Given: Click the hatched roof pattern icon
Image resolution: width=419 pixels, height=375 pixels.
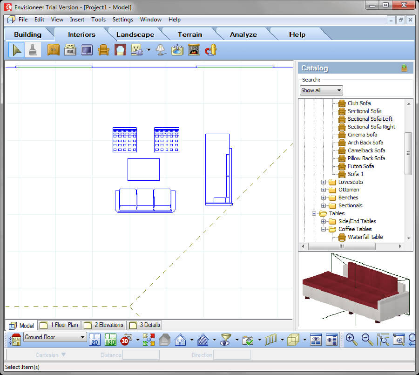Looking at the screenshot, I should click(x=203, y=340).
